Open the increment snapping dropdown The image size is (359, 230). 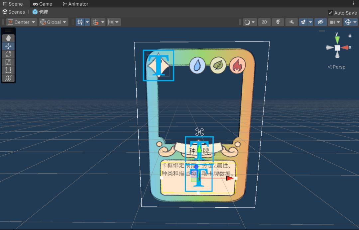click(114, 22)
